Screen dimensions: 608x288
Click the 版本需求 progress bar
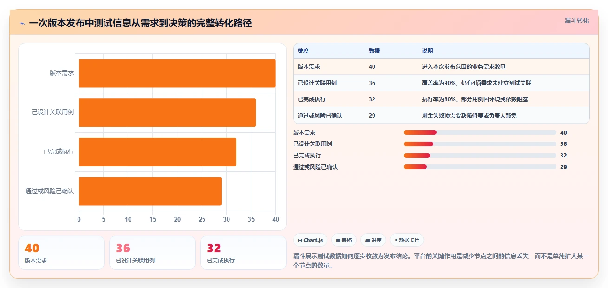(x=480, y=132)
